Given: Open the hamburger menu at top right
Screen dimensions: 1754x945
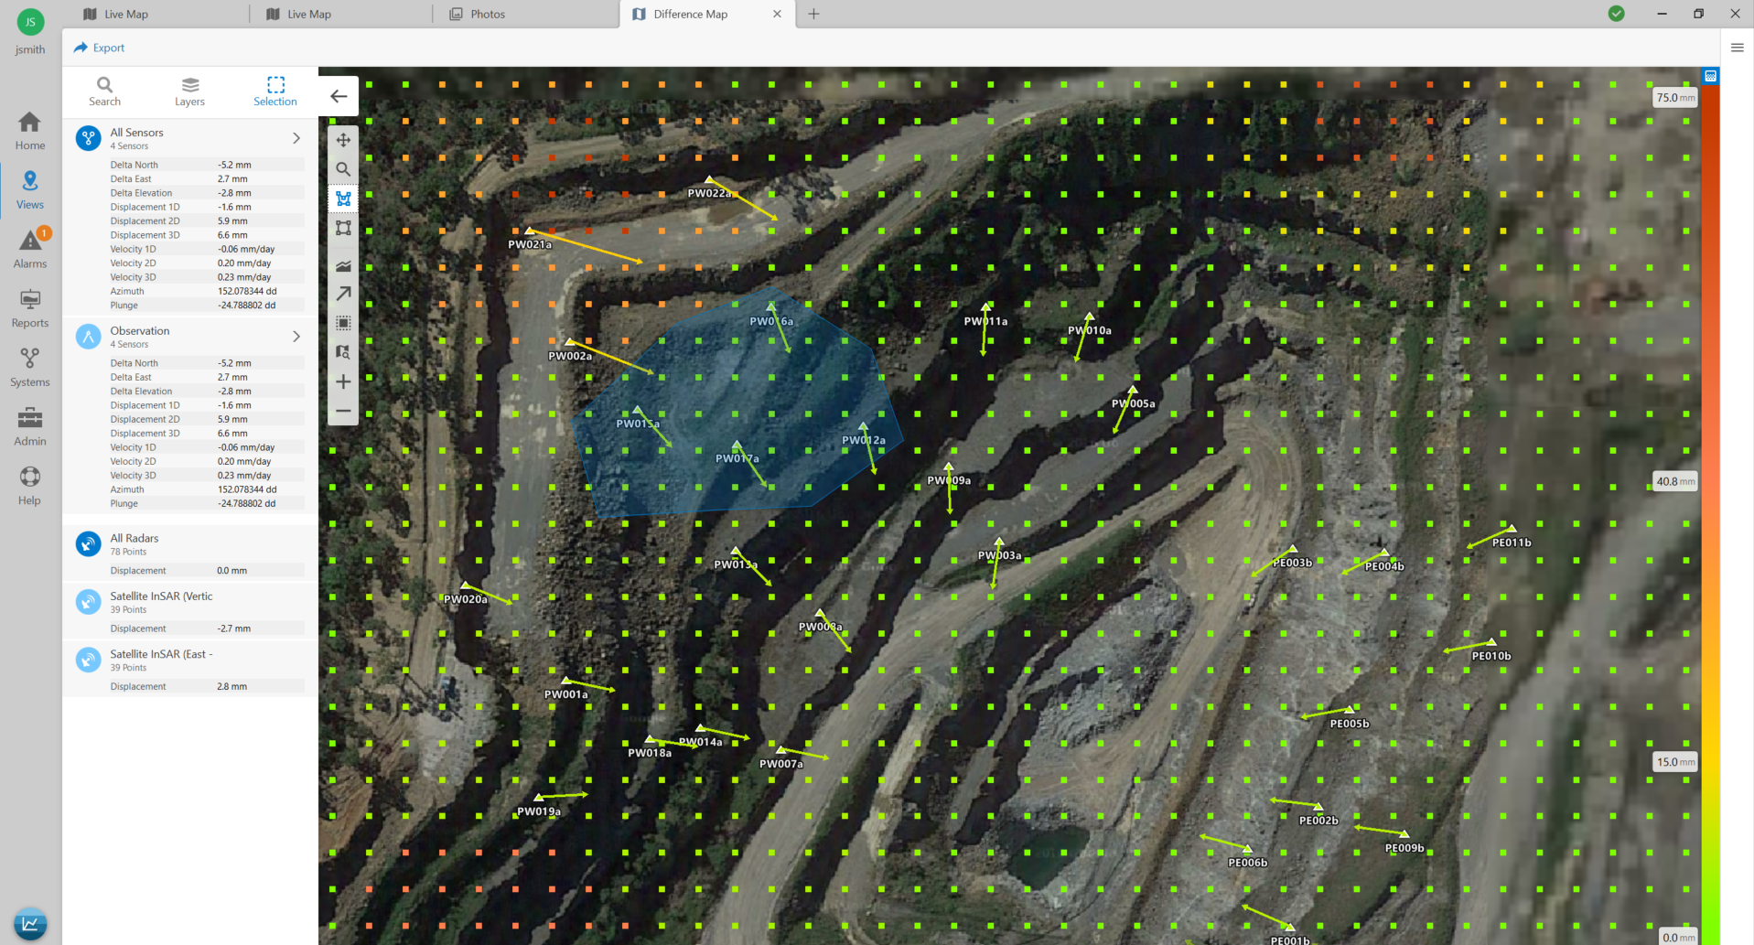Looking at the screenshot, I should coord(1737,48).
